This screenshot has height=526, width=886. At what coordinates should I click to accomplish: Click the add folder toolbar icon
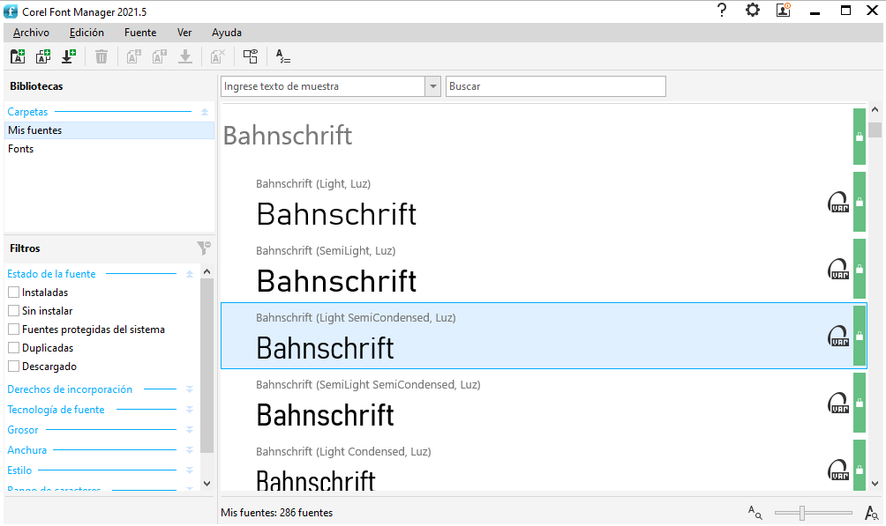pyautogui.click(x=17, y=57)
